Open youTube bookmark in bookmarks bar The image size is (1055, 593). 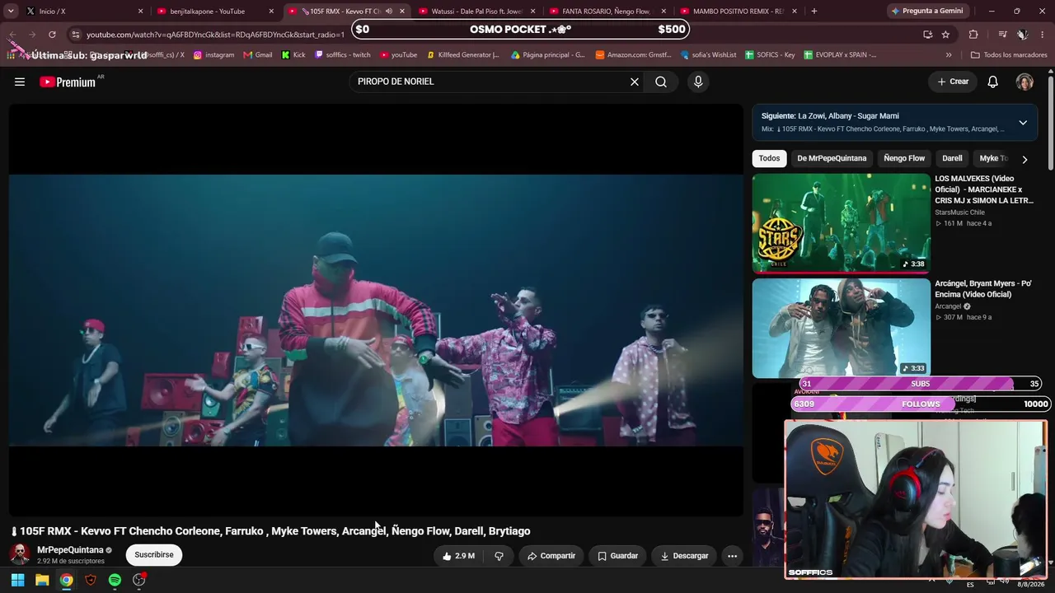pos(399,55)
